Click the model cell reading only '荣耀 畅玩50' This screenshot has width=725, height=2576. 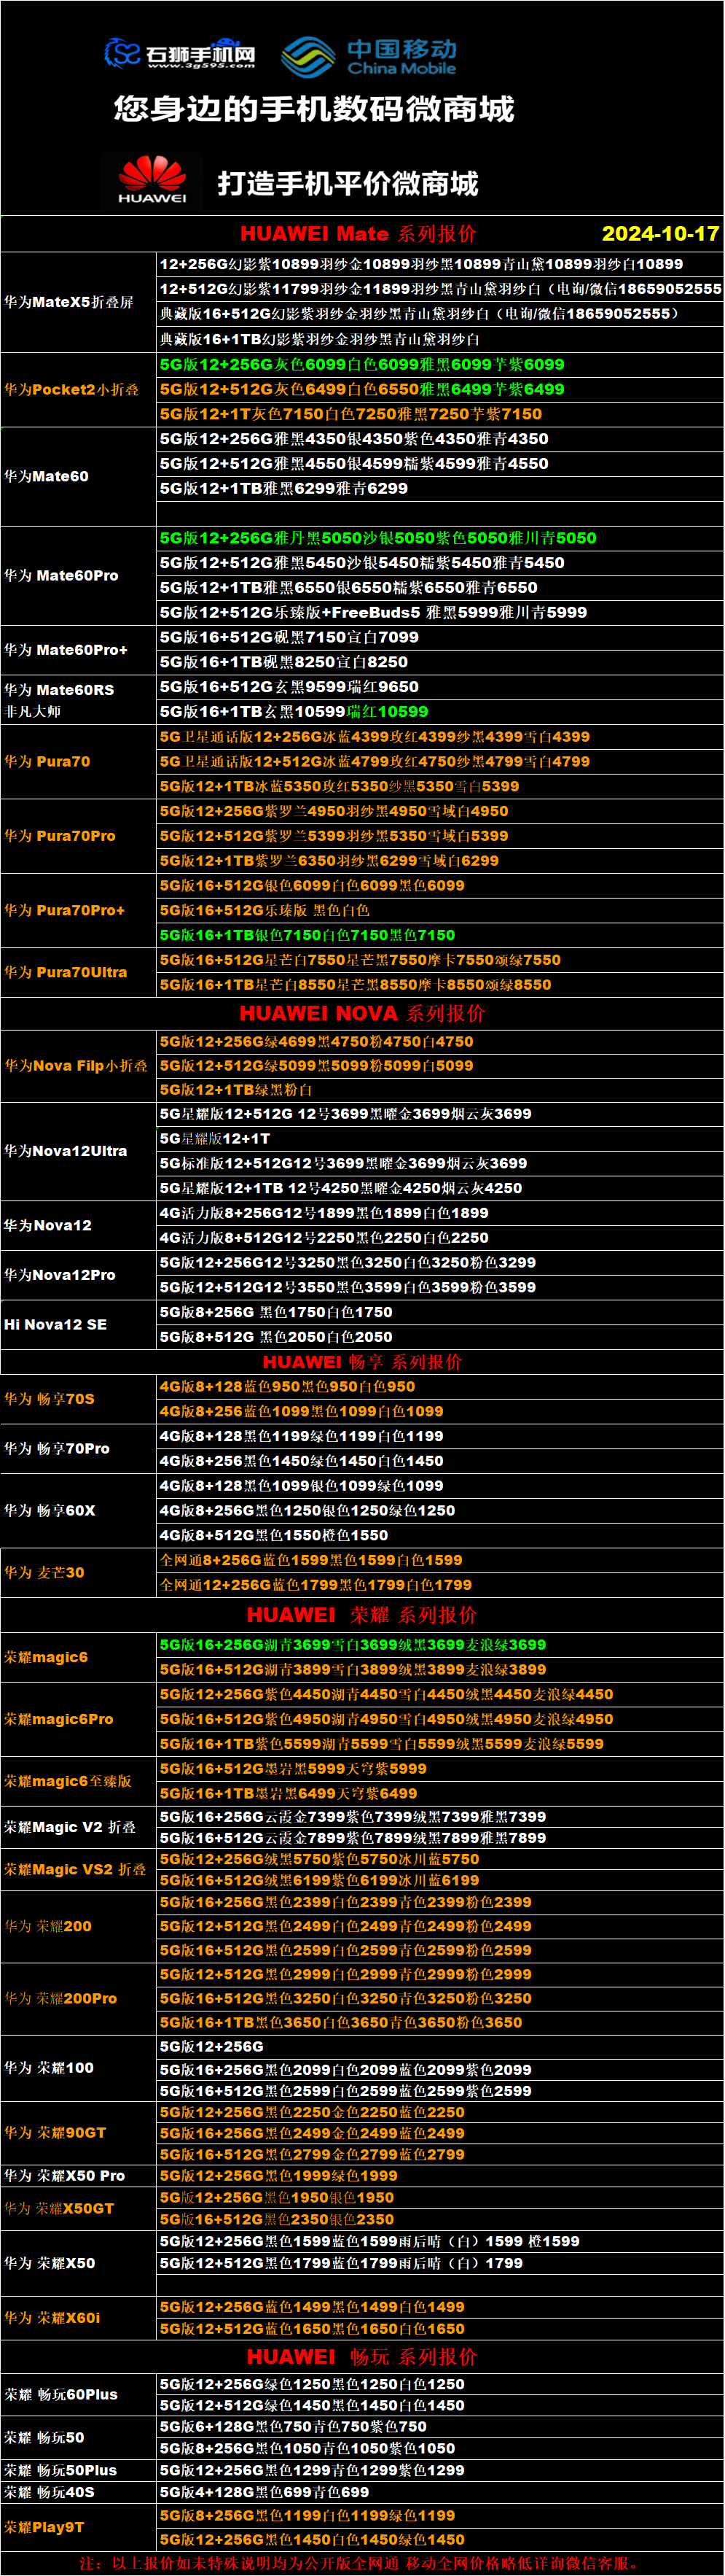[x=78, y=2437]
